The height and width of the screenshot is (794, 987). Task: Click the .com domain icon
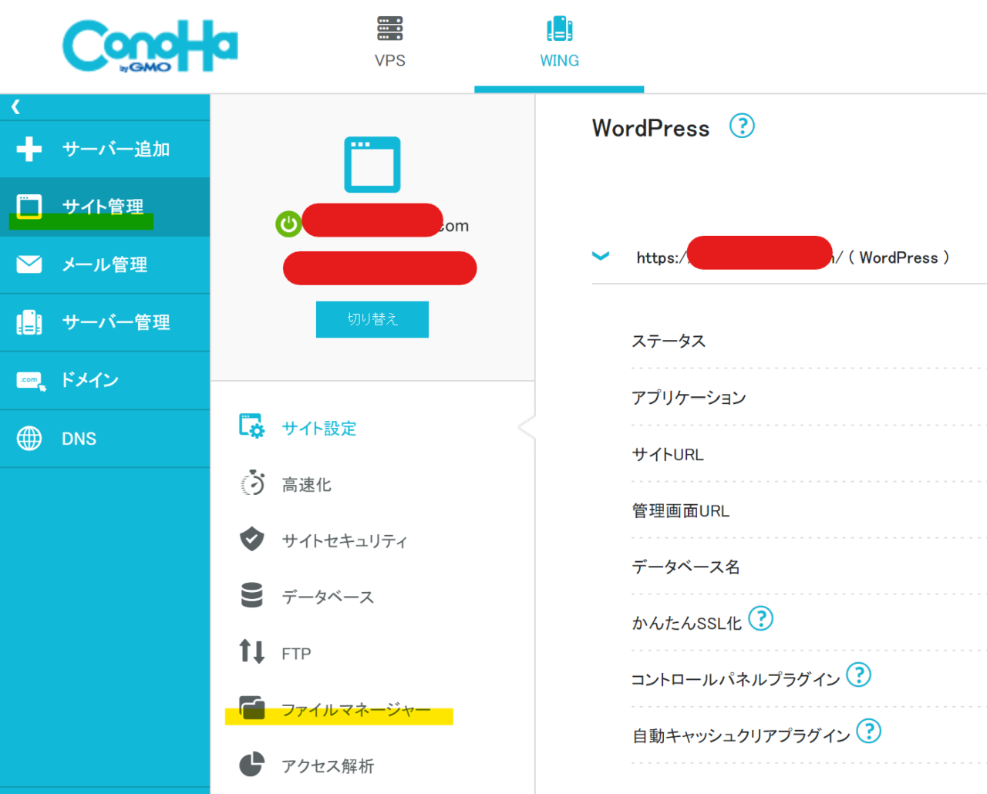click(x=31, y=381)
